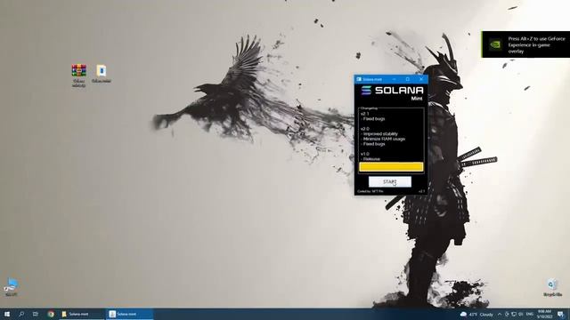Click the ENG language indicator

point(530,314)
